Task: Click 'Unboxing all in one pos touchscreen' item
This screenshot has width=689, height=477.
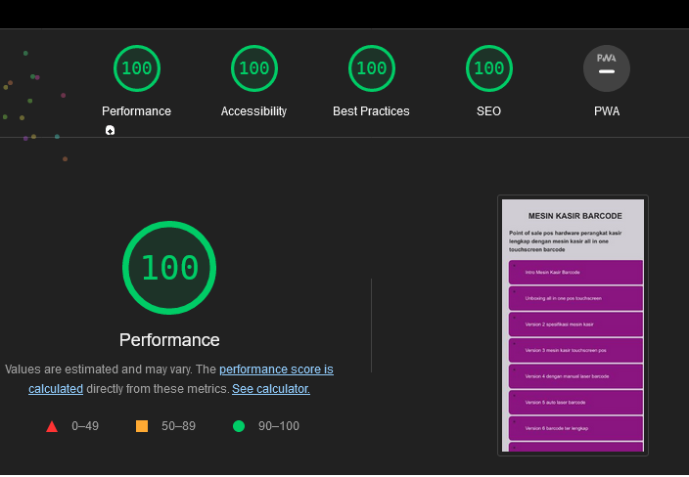Action: click(x=575, y=298)
